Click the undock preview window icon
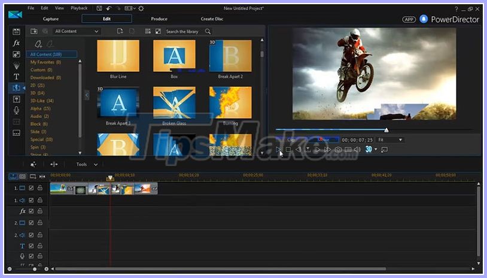The height and width of the screenshot is (278, 487). [384, 150]
